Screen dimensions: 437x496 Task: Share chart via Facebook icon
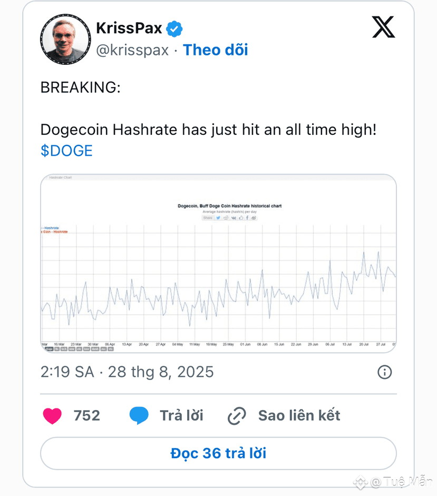tap(247, 218)
